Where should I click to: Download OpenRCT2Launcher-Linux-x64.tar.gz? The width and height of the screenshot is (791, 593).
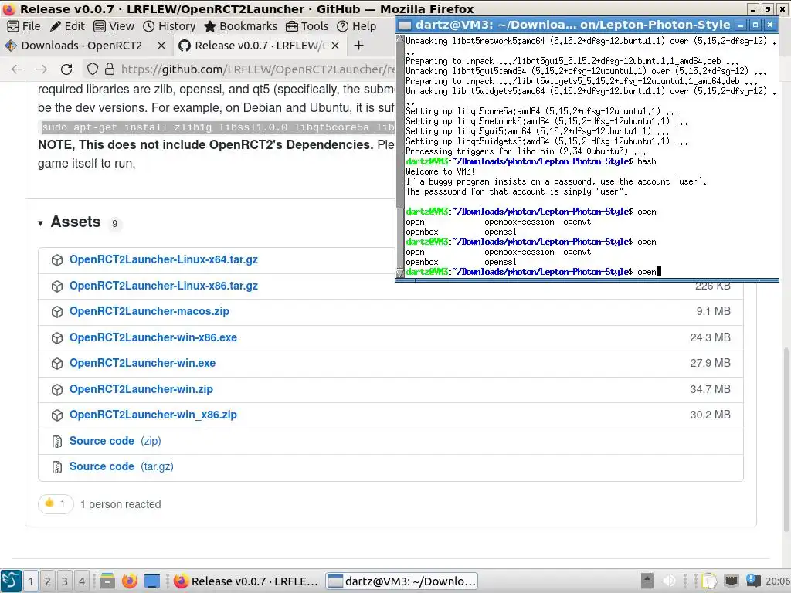click(x=164, y=259)
